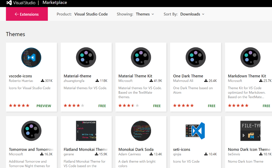Click the Visual Studio logo icon
The image size is (272, 168).
[9, 3]
